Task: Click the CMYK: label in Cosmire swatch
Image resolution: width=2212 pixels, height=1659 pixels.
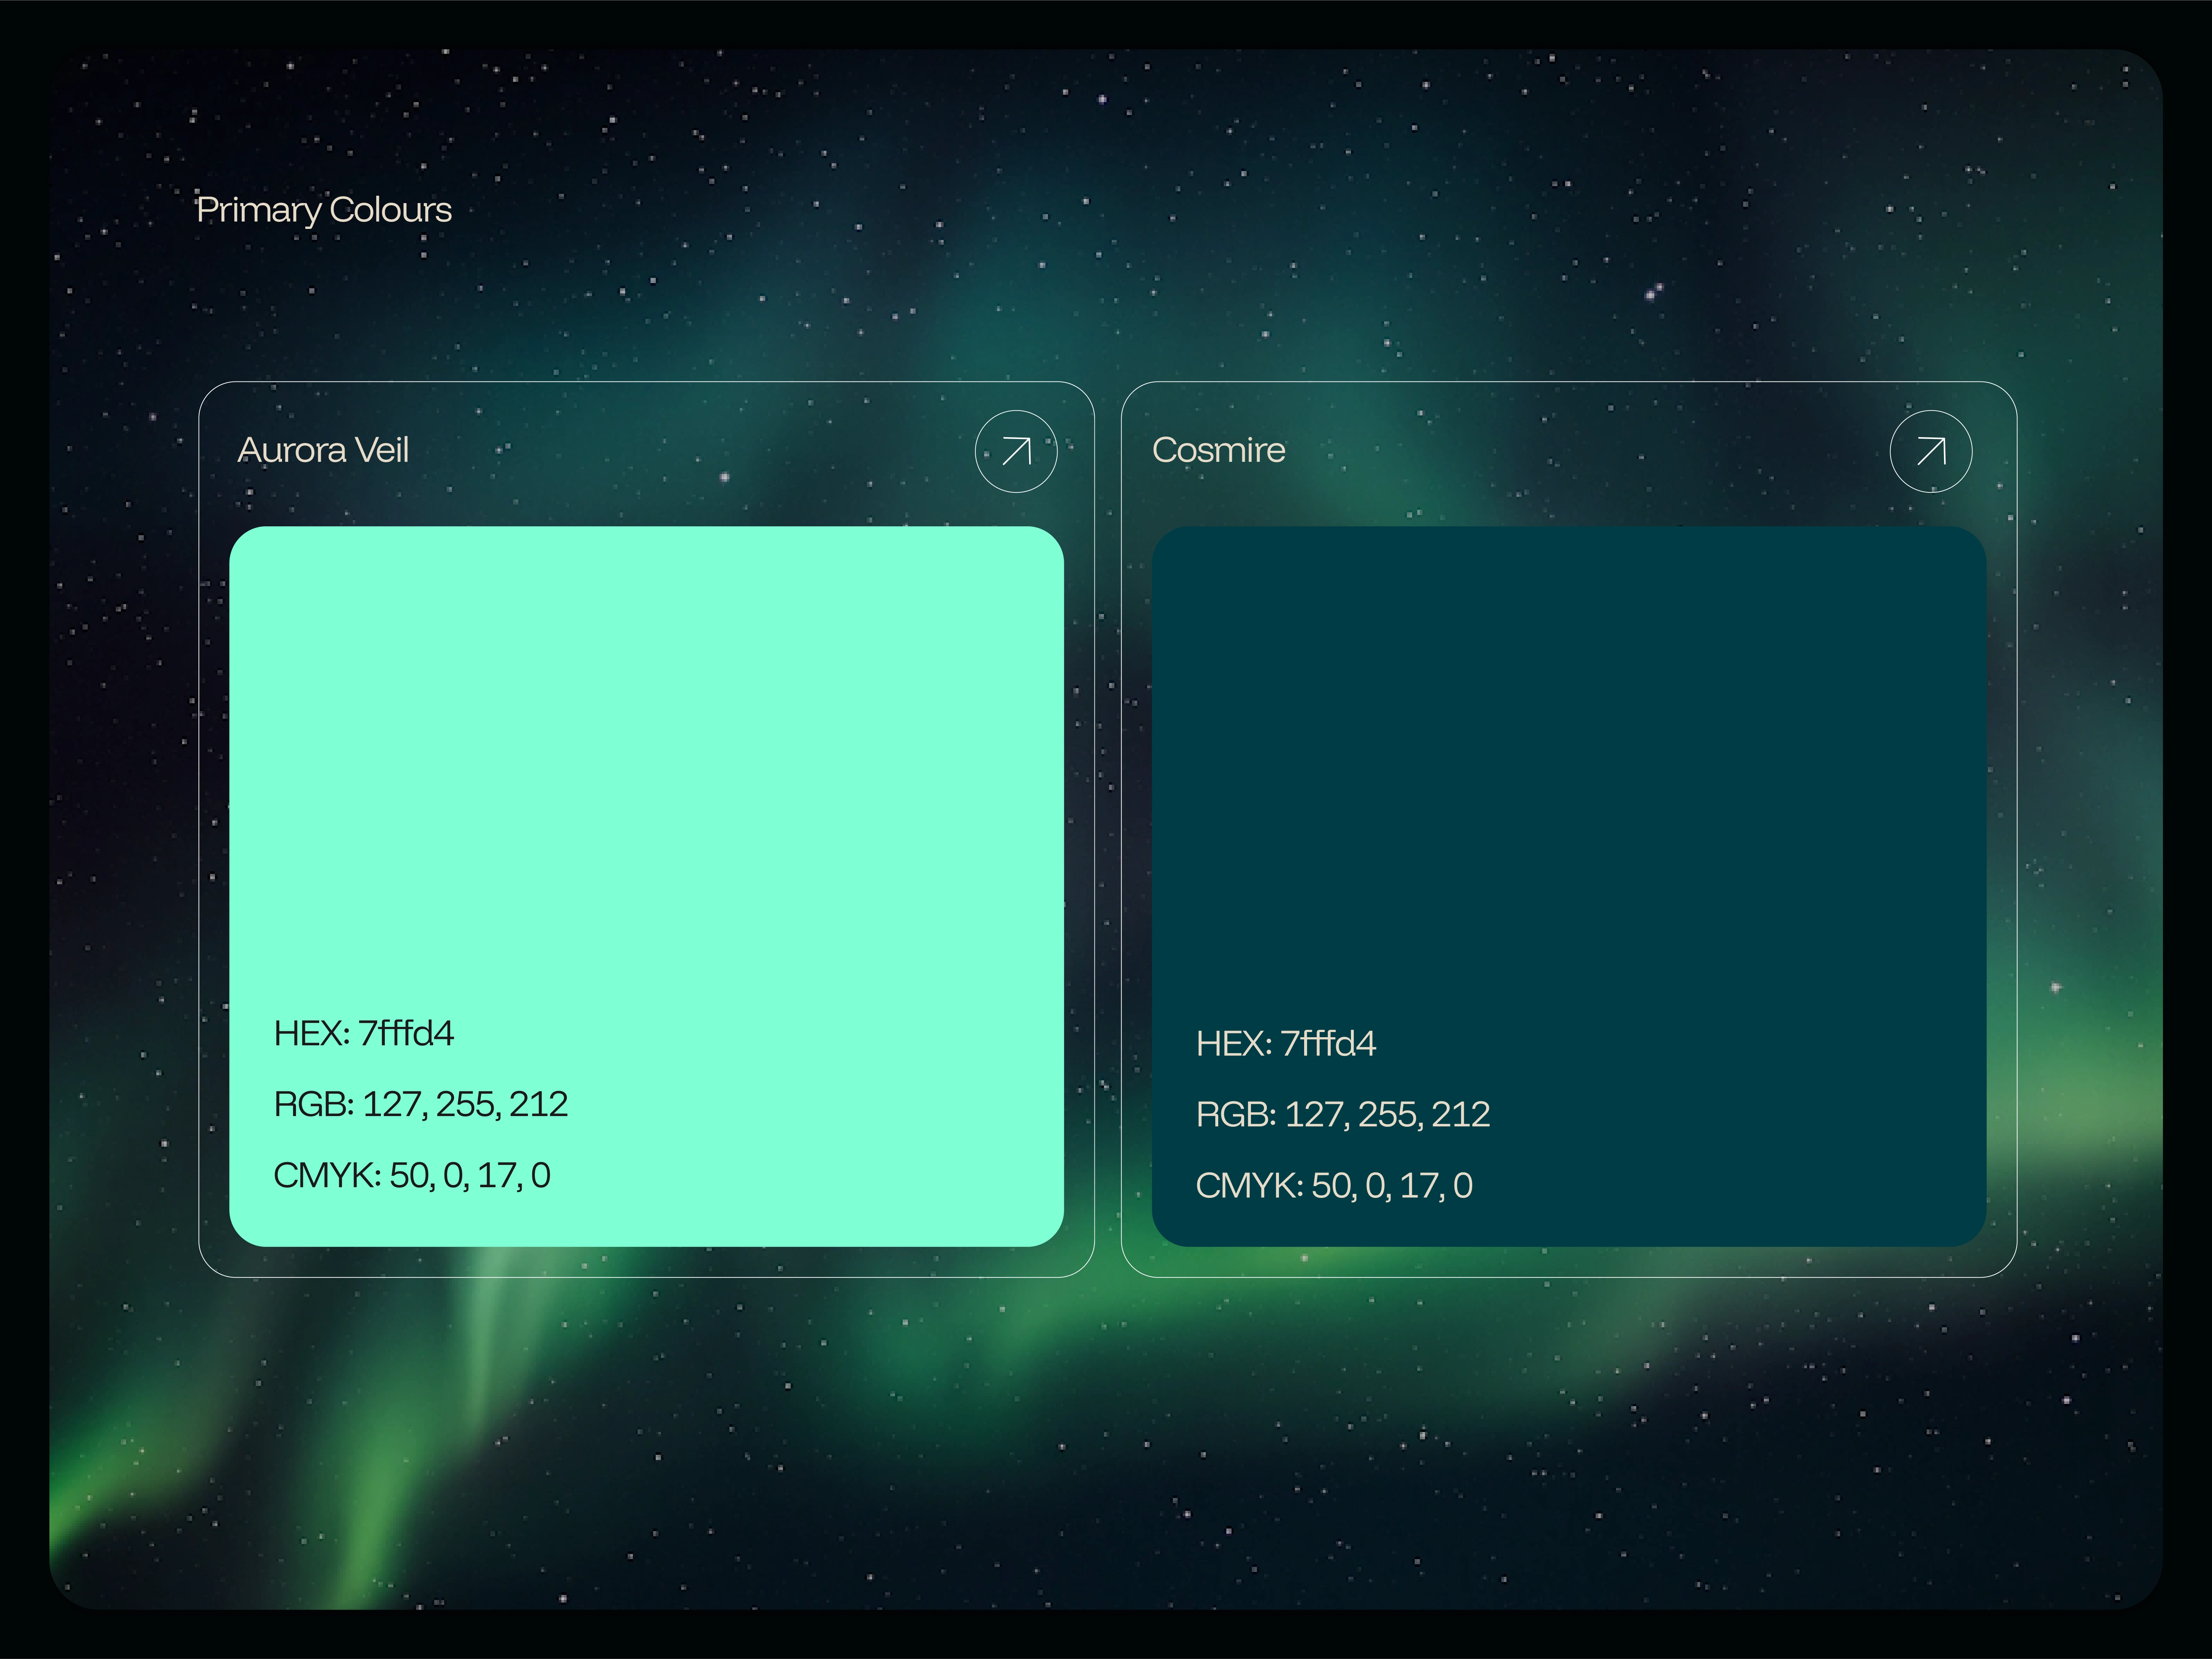Action: pyautogui.click(x=1249, y=1185)
